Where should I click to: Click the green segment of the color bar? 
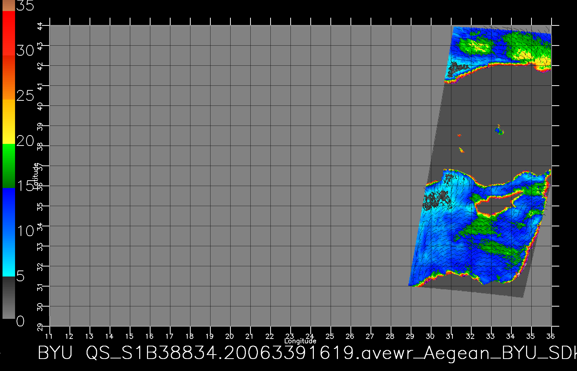click(9, 166)
